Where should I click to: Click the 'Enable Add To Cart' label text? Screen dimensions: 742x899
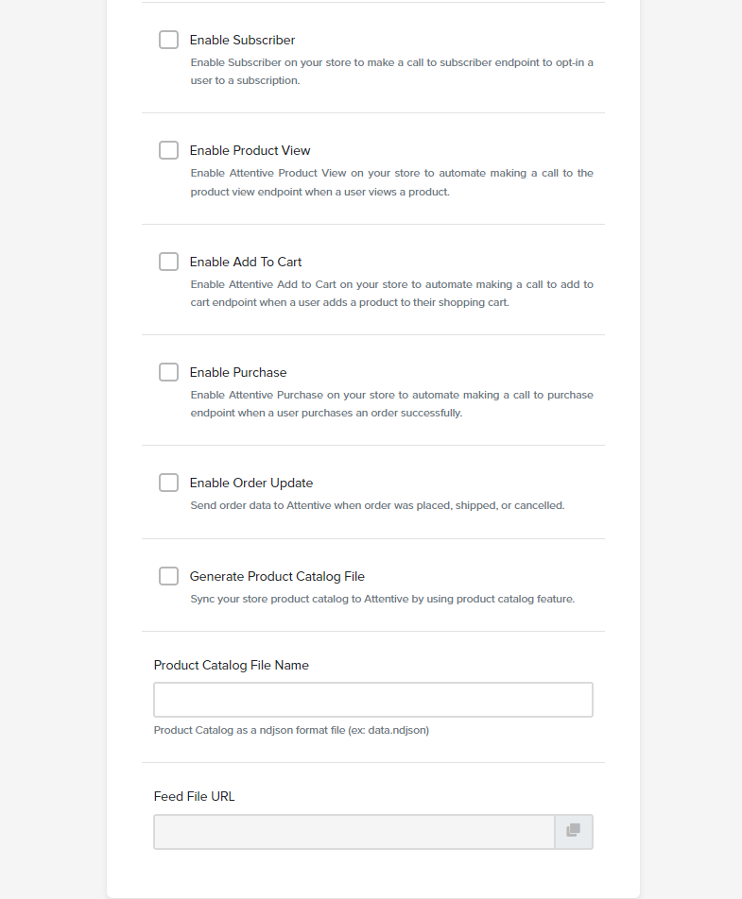click(x=246, y=262)
